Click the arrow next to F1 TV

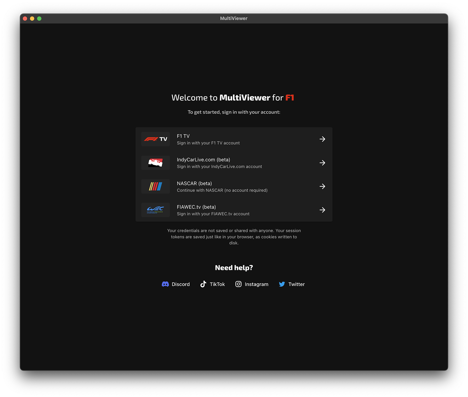(x=322, y=139)
